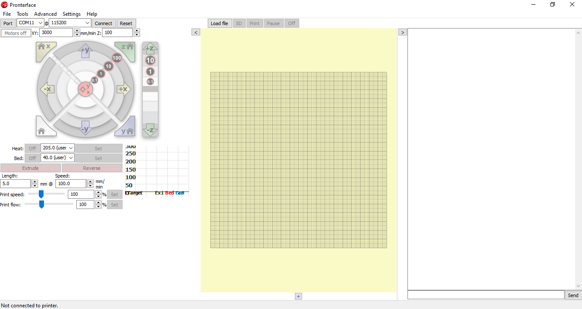This screenshot has height=309, width=582.
Task: Click the Motors off button
Action: [16, 33]
